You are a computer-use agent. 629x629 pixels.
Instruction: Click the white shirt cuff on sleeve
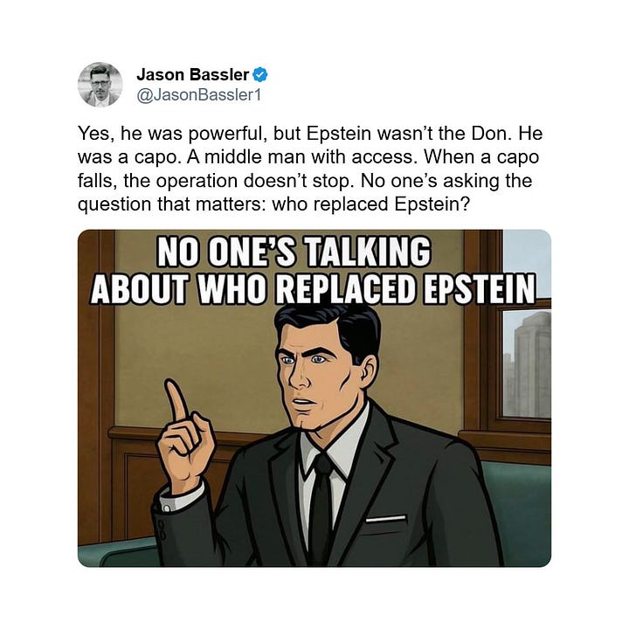[x=181, y=496]
